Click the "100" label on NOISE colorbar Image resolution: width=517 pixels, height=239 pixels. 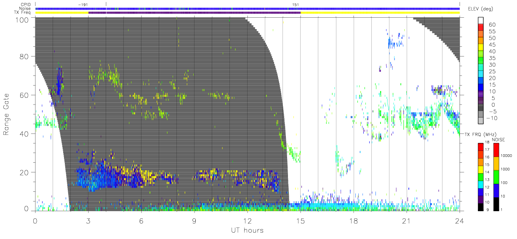pyautogui.click(x=504, y=183)
